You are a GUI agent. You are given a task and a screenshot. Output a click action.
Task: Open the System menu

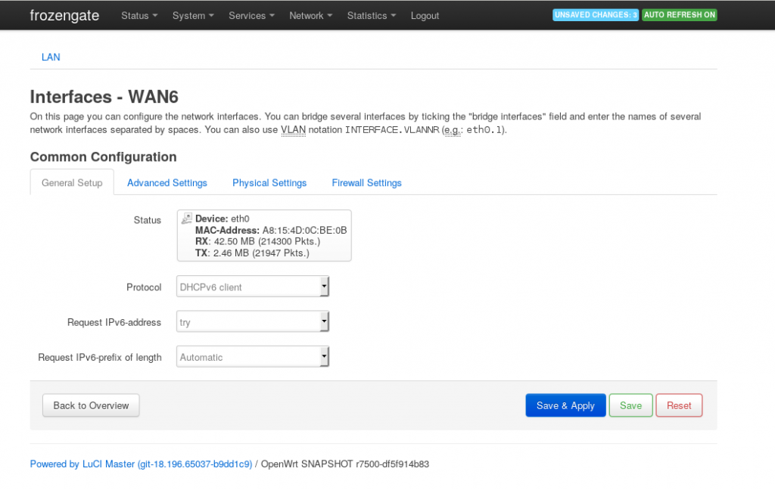coord(193,15)
